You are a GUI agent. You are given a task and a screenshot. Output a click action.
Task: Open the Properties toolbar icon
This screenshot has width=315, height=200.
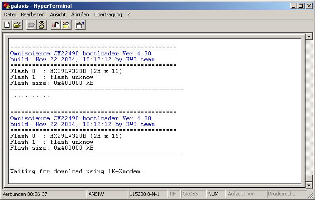coord(80,25)
